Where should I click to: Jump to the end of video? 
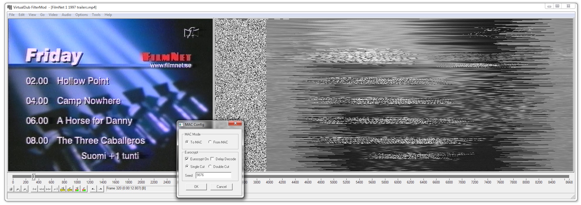[x=55, y=189]
